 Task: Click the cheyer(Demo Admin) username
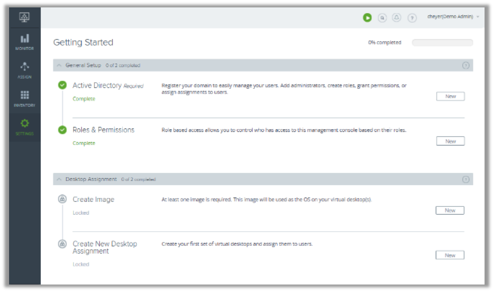point(450,17)
